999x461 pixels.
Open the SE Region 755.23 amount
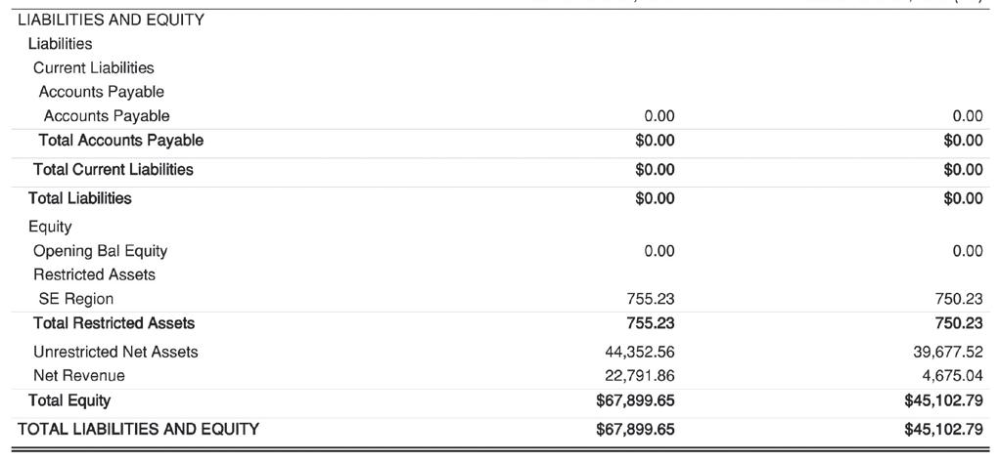point(651,299)
